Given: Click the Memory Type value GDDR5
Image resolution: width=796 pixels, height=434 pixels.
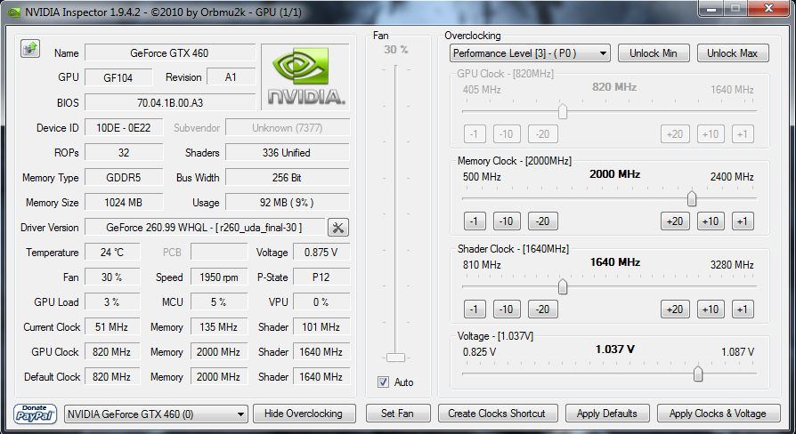Looking at the screenshot, I should coord(124,178).
